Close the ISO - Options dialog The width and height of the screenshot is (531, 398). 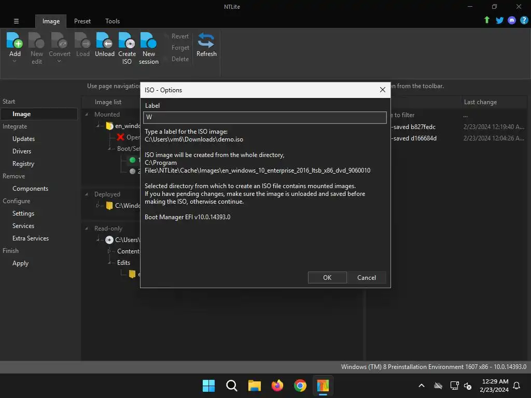pos(382,90)
